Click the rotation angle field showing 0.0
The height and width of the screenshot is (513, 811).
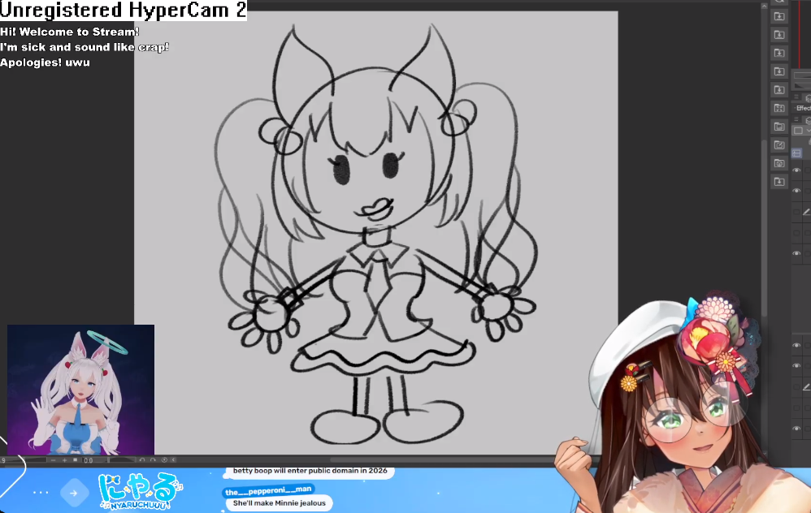(x=92, y=459)
